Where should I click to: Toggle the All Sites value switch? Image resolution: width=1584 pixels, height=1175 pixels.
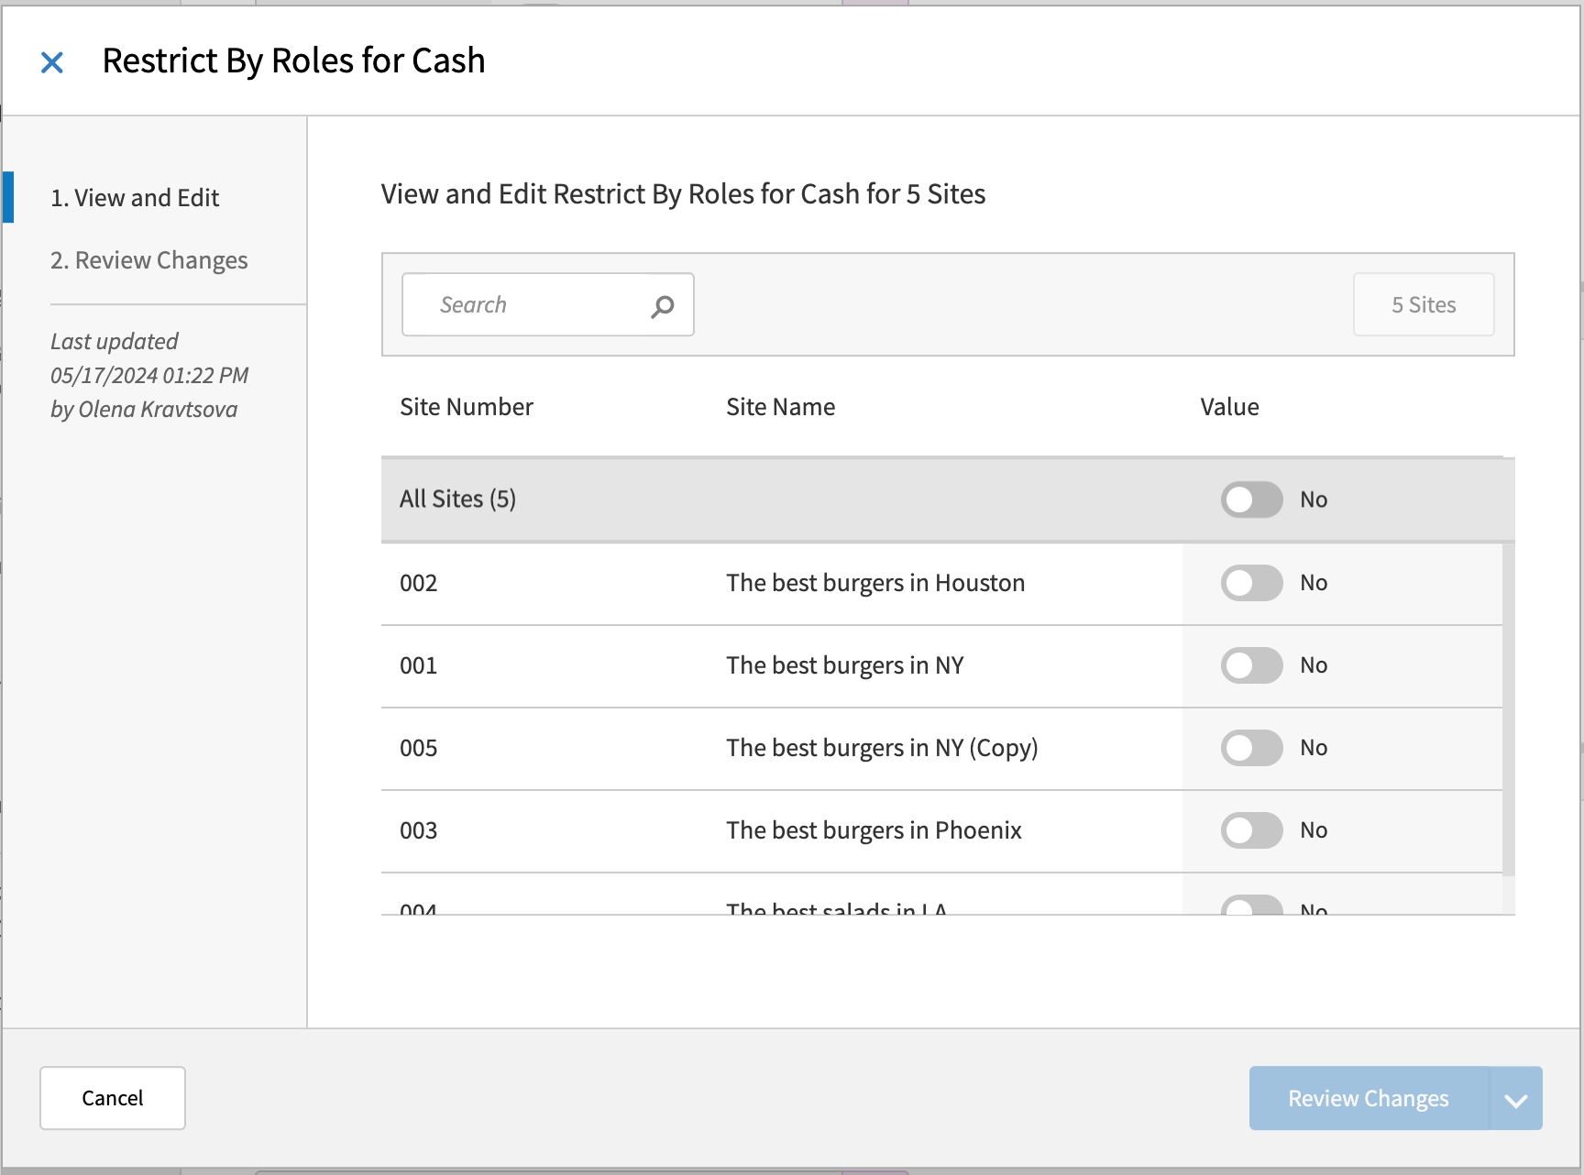point(1251,500)
